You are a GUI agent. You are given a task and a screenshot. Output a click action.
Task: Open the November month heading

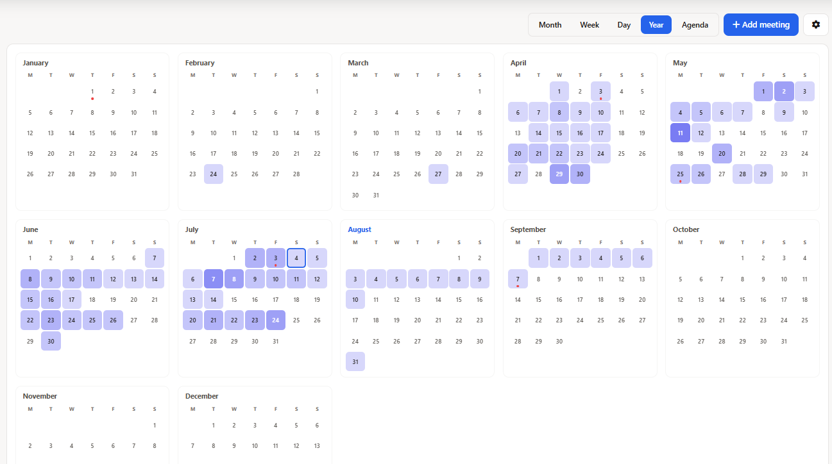point(40,396)
